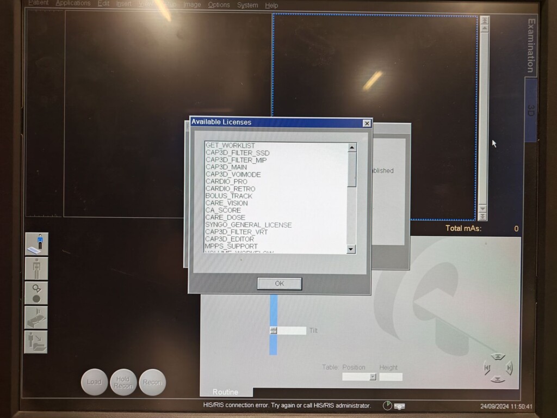Click the patient registration icon with blue figure
The width and height of the screenshot is (557, 418).
pyautogui.click(x=36, y=244)
